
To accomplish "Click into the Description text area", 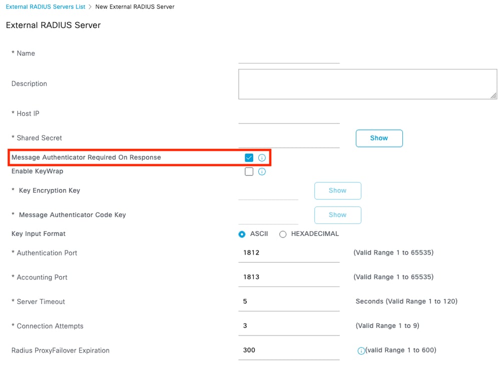I will pyautogui.click(x=367, y=84).
